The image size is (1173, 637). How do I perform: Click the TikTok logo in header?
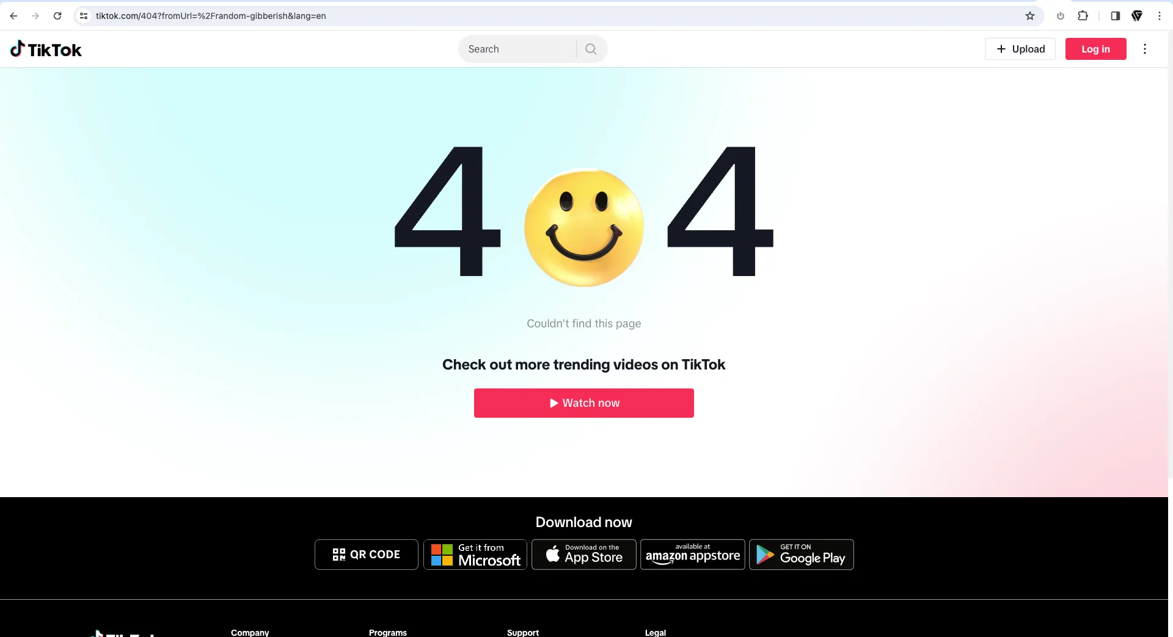pyautogui.click(x=46, y=49)
